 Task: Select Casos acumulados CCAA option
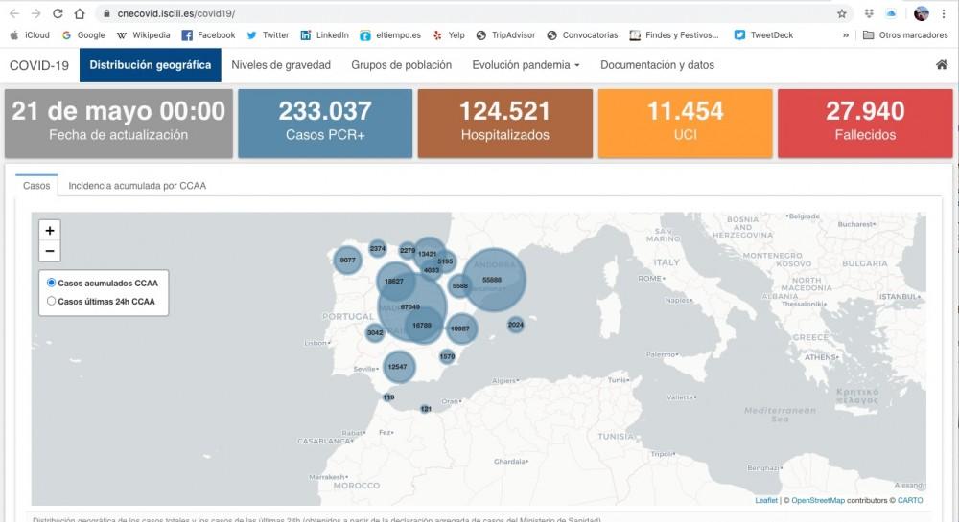click(52, 283)
